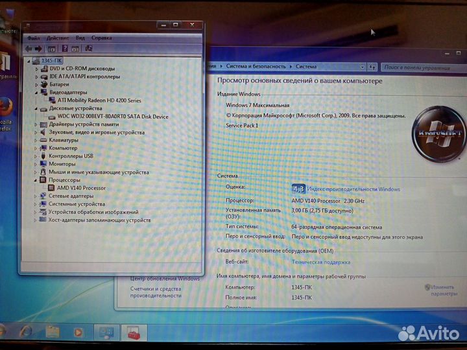Click the scan for hardware changes icon

tap(88, 49)
